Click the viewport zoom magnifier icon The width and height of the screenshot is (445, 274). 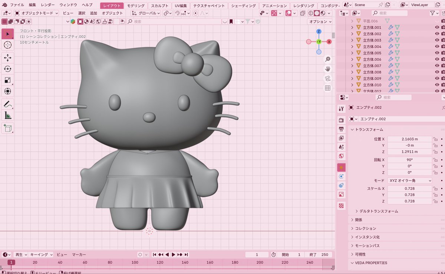(x=328, y=59)
